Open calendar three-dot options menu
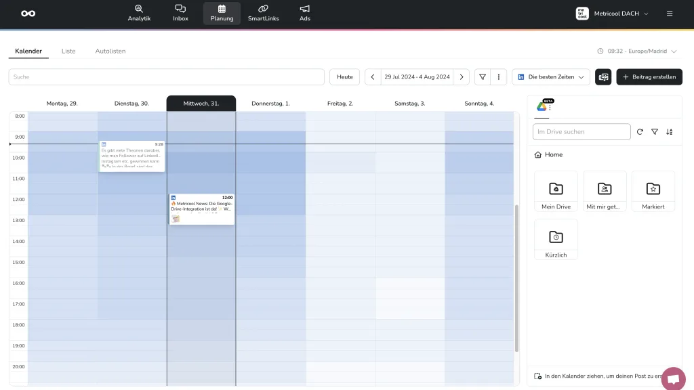The image size is (694, 390). (499, 77)
